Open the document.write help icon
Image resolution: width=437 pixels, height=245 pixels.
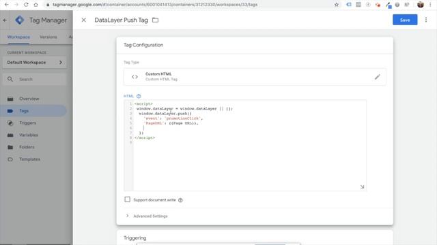point(180,200)
